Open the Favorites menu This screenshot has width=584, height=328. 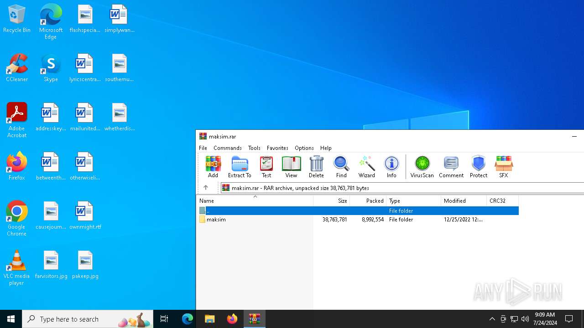click(277, 148)
